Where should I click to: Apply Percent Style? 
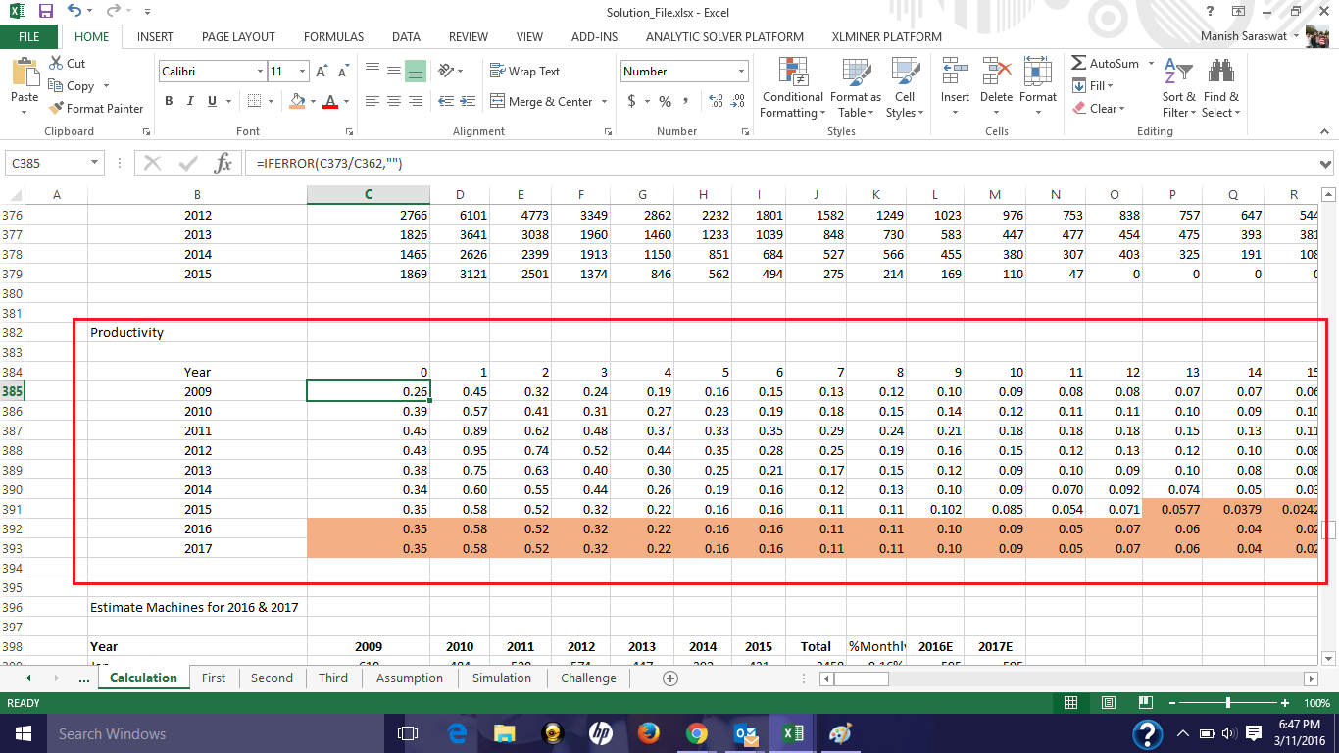pos(665,101)
